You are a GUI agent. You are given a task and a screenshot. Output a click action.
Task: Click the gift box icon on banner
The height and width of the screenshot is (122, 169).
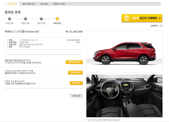point(127,18)
